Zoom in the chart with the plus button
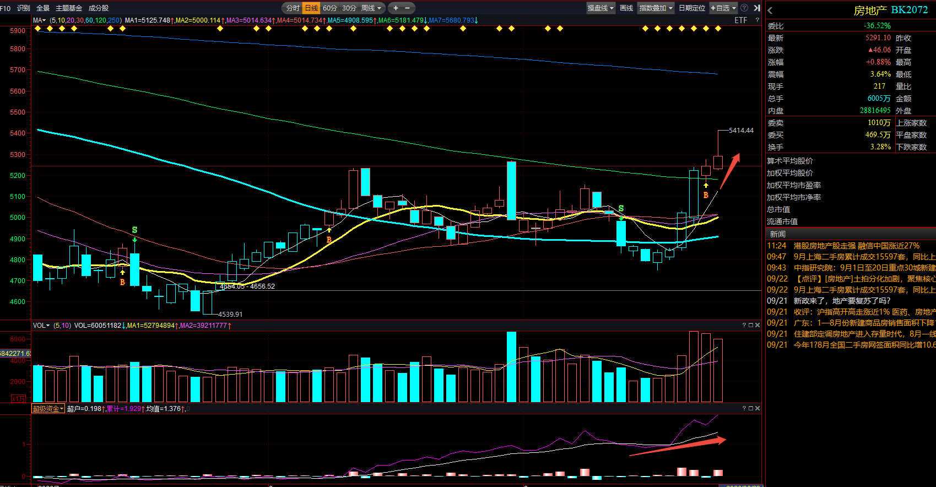This screenshot has height=487, width=936. point(396,8)
